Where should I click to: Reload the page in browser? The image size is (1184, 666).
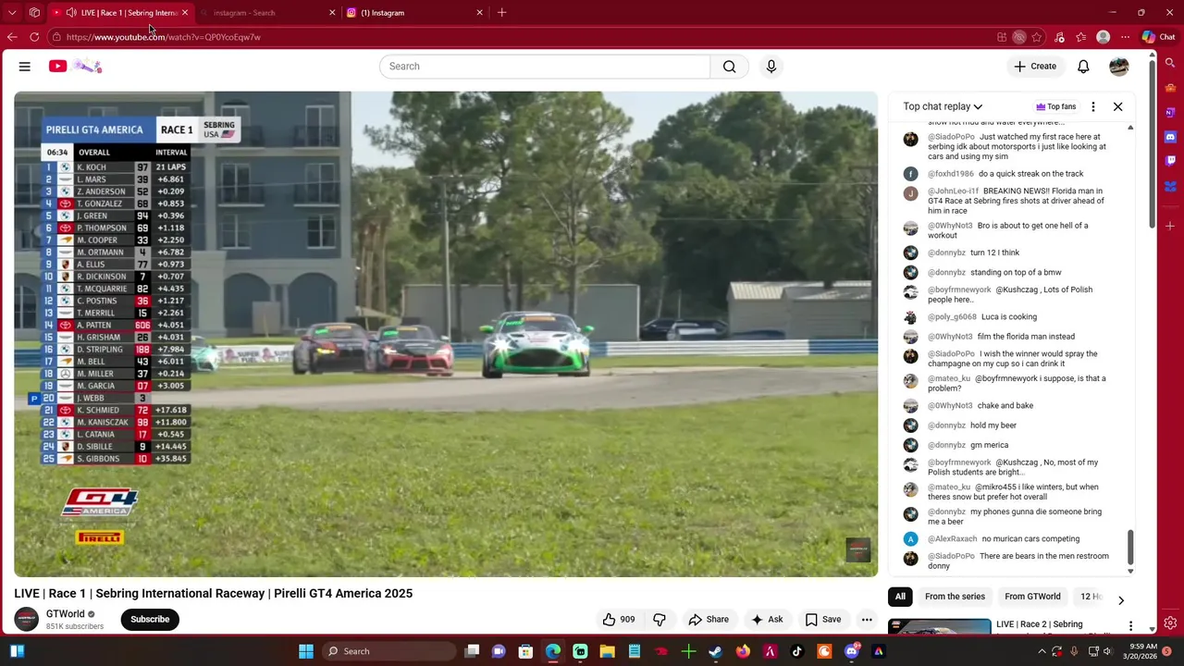(34, 37)
